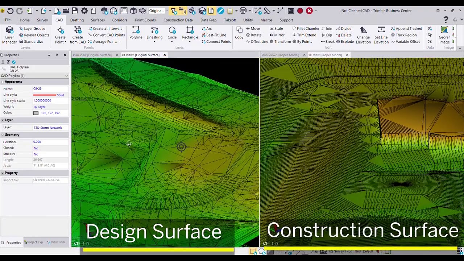Image resolution: width=464 pixels, height=261 pixels.
Task: Open the Linestring dropdown arrow
Action: click(x=154, y=42)
